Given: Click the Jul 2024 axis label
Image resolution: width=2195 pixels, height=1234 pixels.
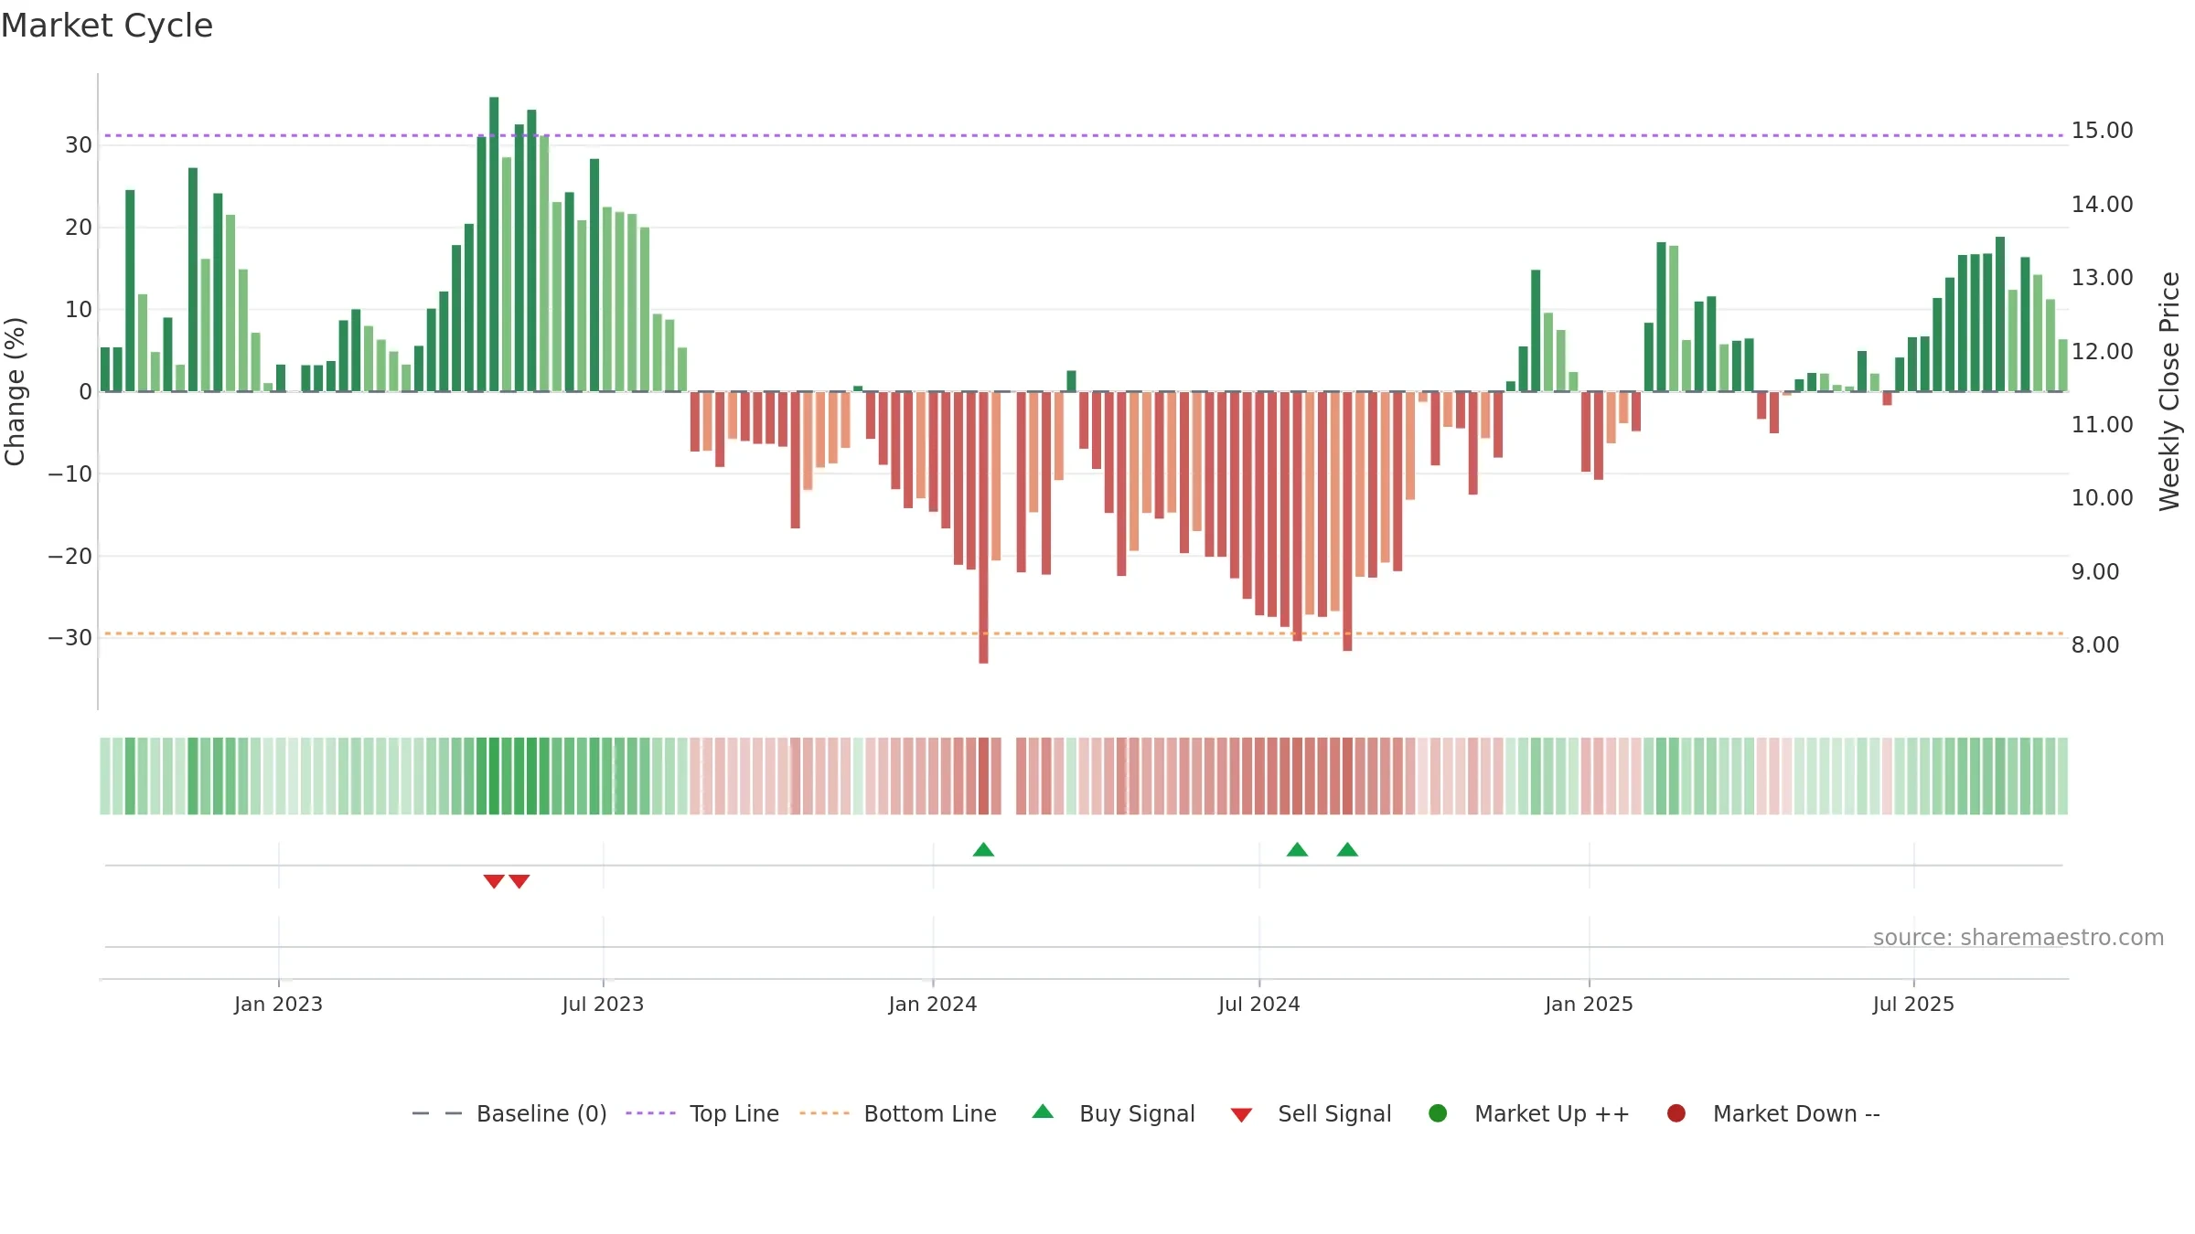Looking at the screenshot, I should (x=1258, y=1004).
